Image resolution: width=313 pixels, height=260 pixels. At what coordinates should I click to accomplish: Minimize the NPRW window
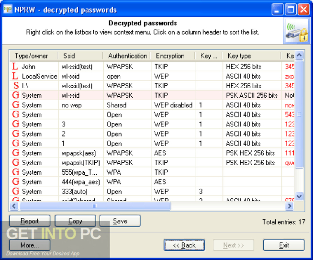[277, 10]
